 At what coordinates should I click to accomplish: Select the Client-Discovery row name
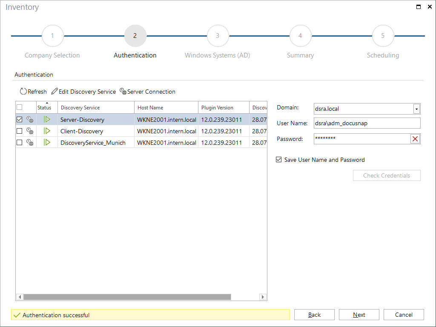click(x=82, y=131)
